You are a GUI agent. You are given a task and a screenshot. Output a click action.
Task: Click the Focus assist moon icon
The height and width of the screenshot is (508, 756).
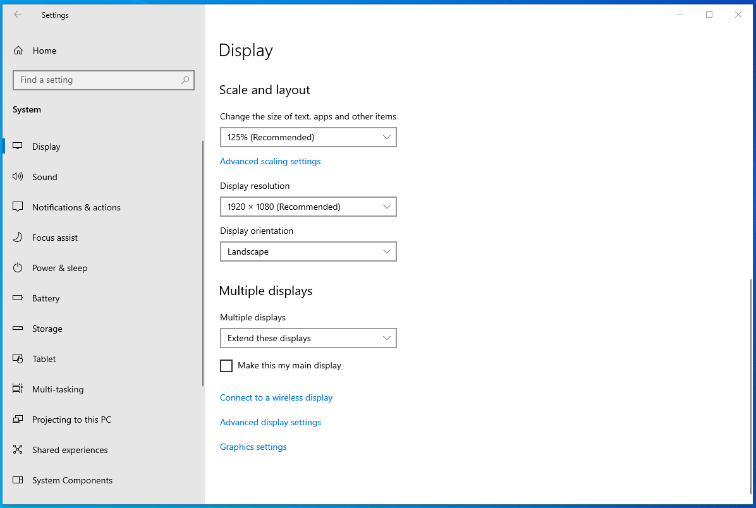pyautogui.click(x=18, y=237)
